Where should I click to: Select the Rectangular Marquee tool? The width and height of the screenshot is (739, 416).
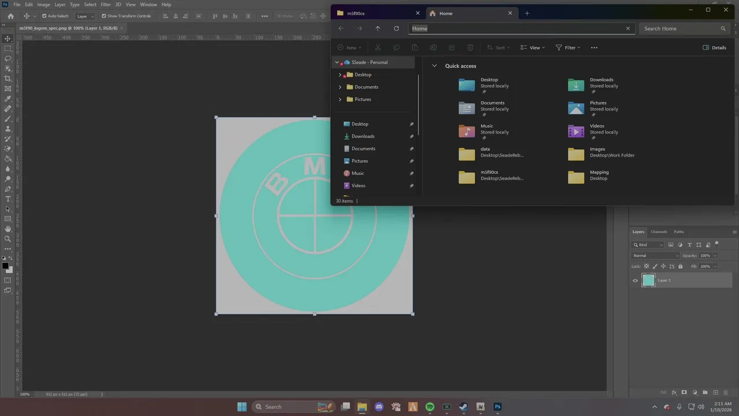tap(8, 49)
